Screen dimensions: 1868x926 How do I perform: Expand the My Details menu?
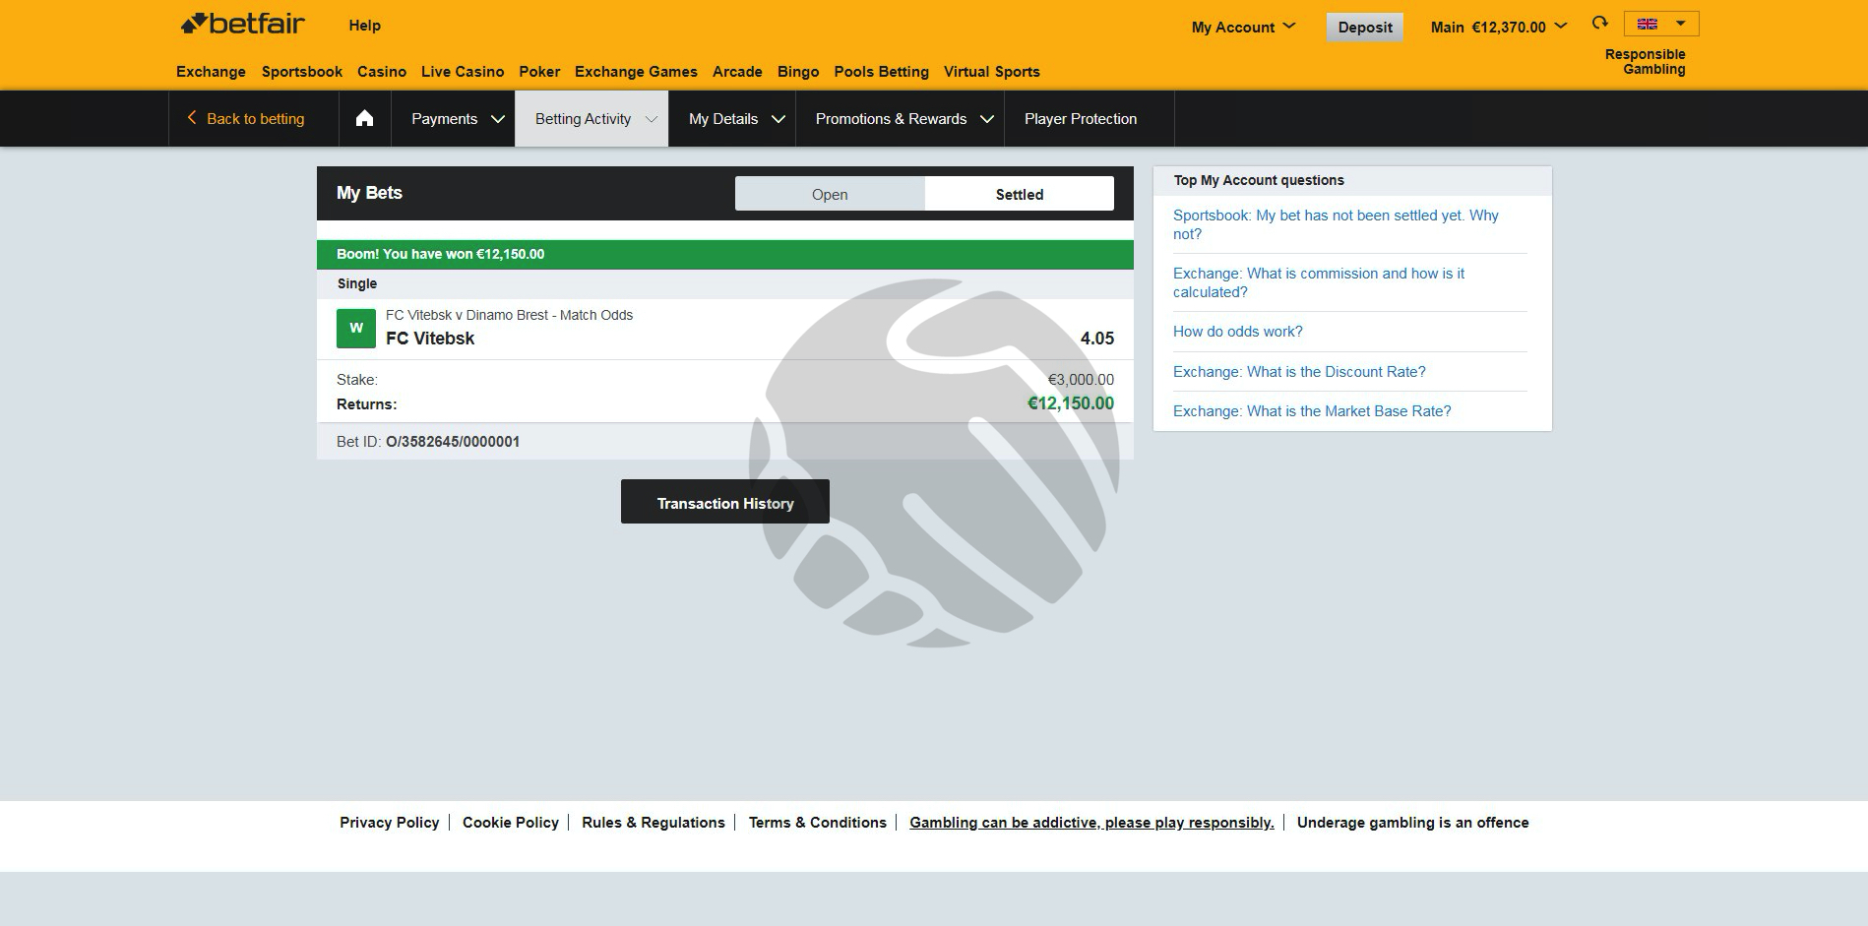click(732, 119)
